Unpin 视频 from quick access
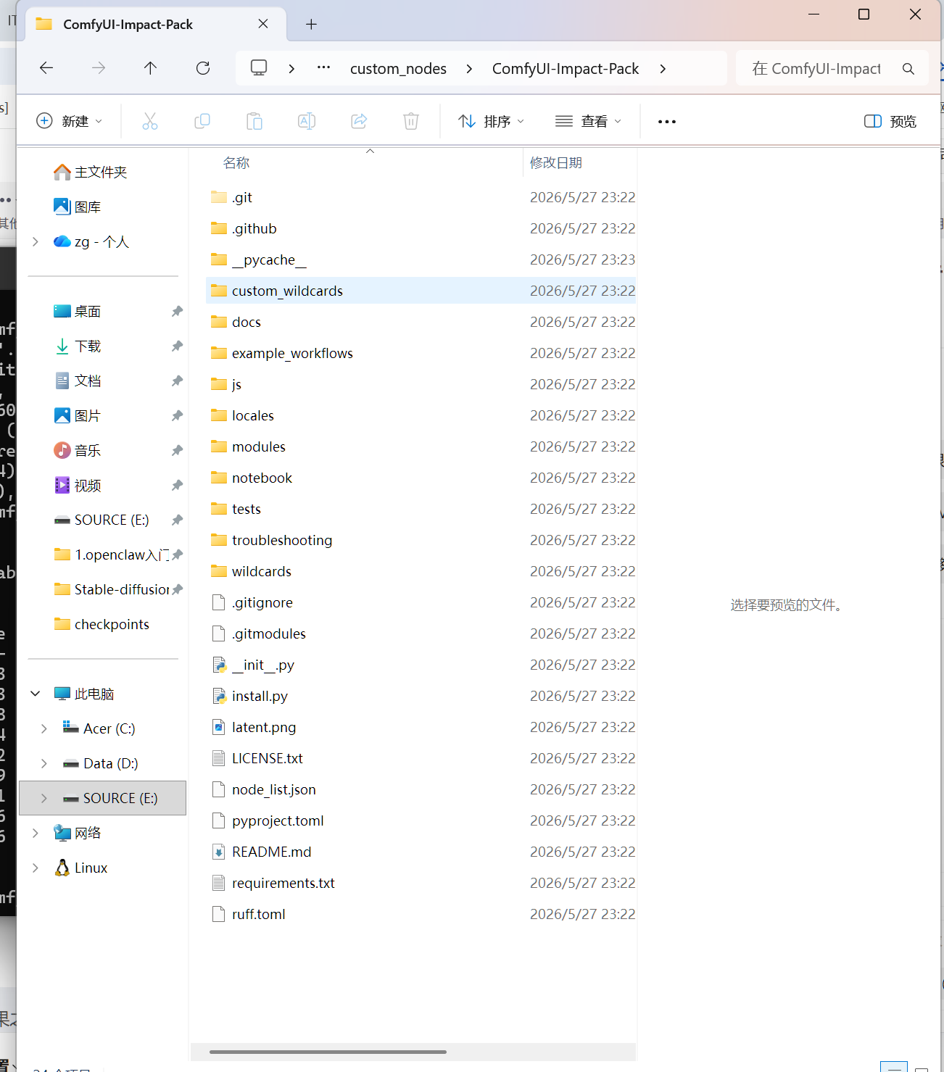 [177, 486]
